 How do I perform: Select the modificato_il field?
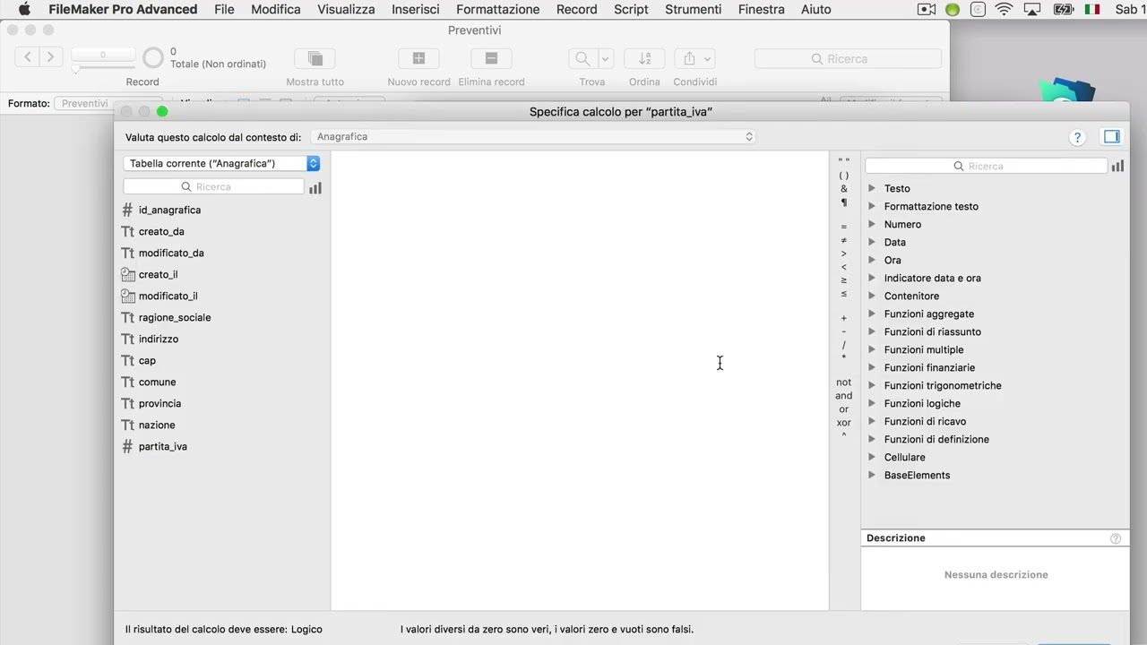coord(168,296)
